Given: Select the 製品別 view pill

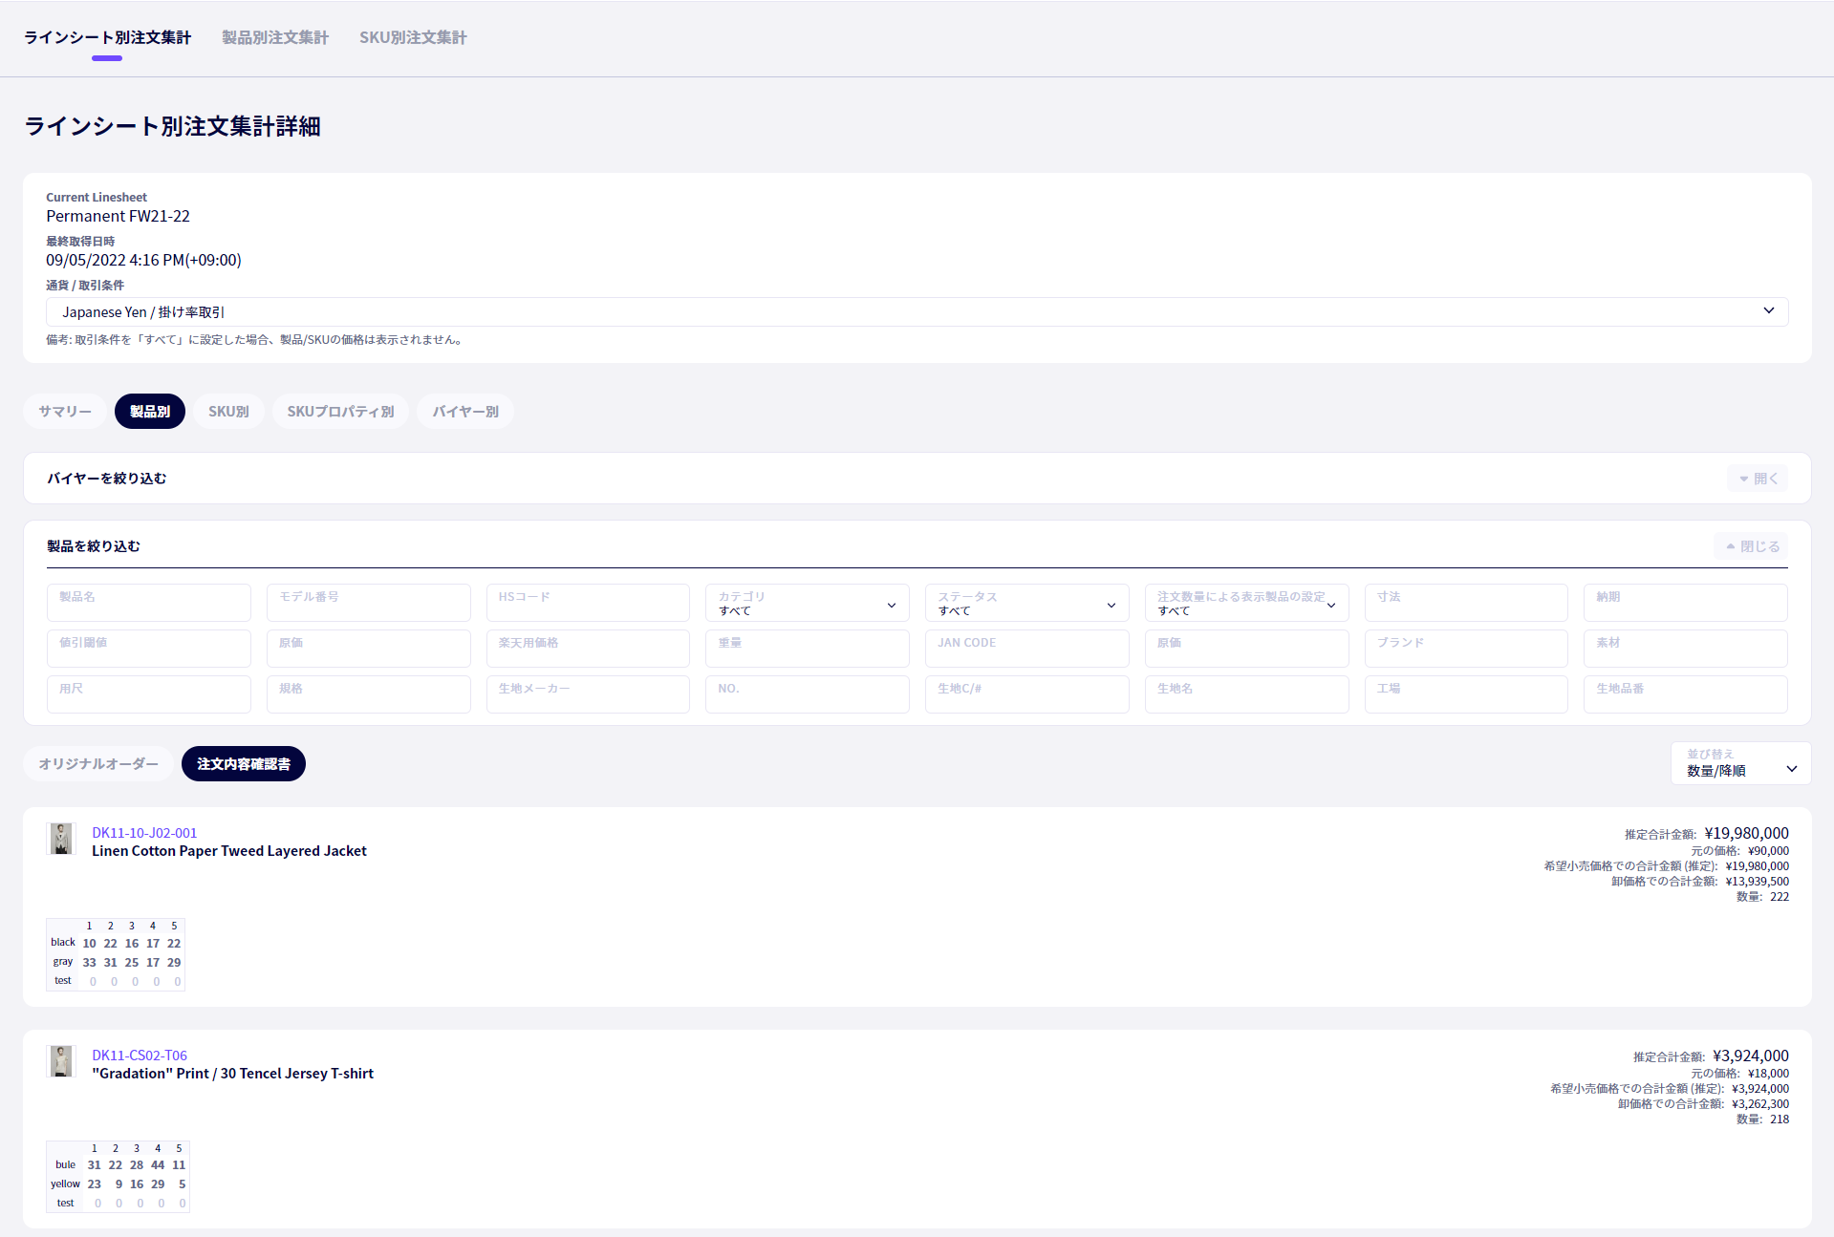Looking at the screenshot, I should click(150, 412).
